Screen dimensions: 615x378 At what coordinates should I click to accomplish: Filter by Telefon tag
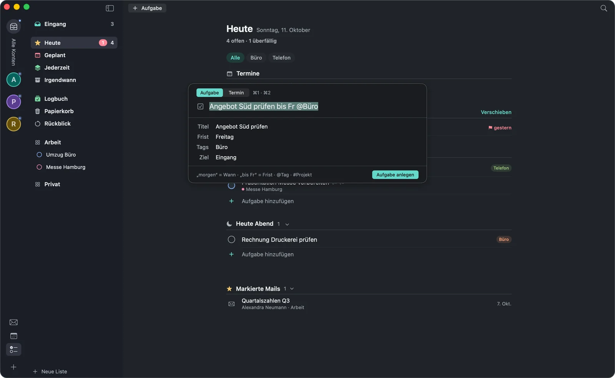tap(281, 58)
